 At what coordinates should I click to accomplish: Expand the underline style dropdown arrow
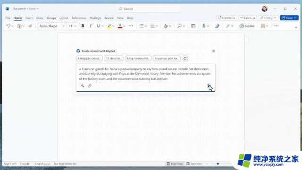pyautogui.click(x=103, y=26)
